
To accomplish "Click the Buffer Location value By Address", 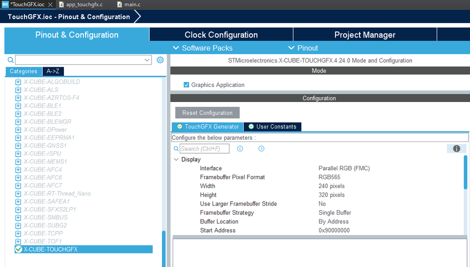I will (334, 221).
